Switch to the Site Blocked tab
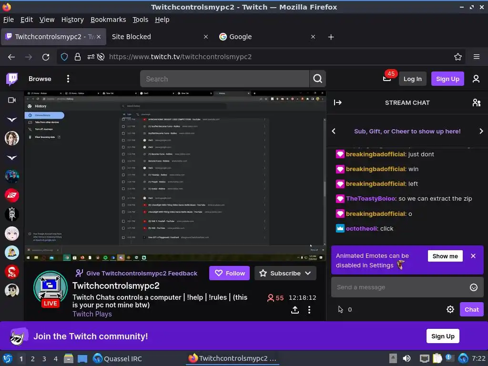The width and height of the screenshot is (488, 366). (x=159, y=37)
